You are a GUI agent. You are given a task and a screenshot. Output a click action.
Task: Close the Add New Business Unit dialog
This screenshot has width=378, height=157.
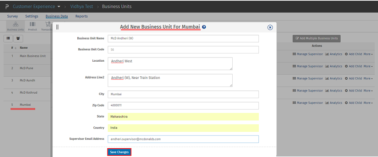pyautogui.click(x=270, y=27)
